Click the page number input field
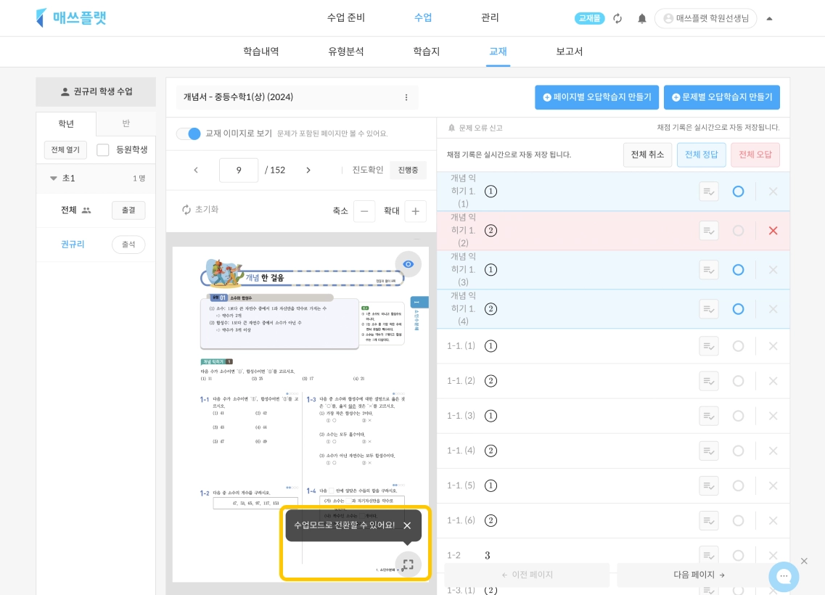The height and width of the screenshot is (595, 825). click(238, 170)
